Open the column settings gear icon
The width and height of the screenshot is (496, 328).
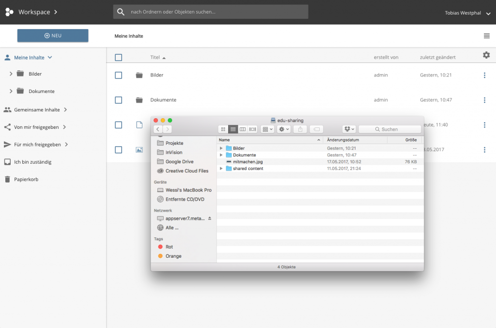pyautogui.click(x=486, y=55)
